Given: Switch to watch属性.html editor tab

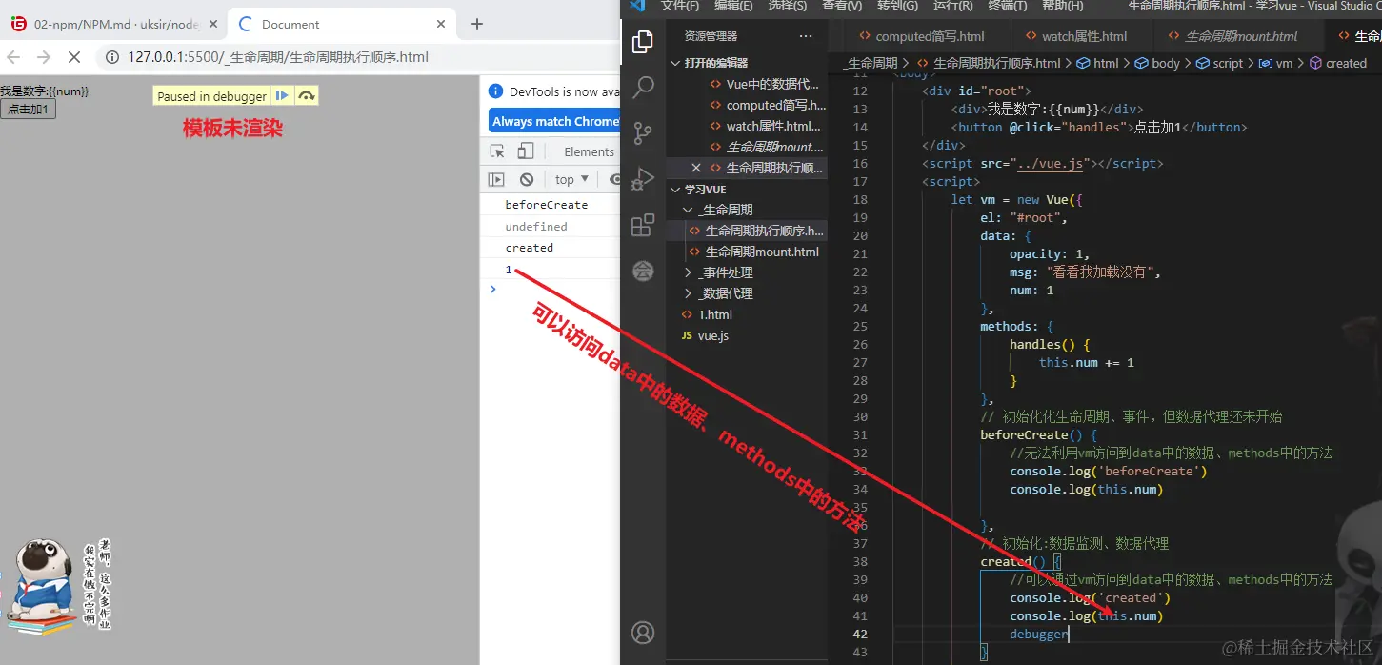Looking at the screenshot, I should (x=1074, y=36).
